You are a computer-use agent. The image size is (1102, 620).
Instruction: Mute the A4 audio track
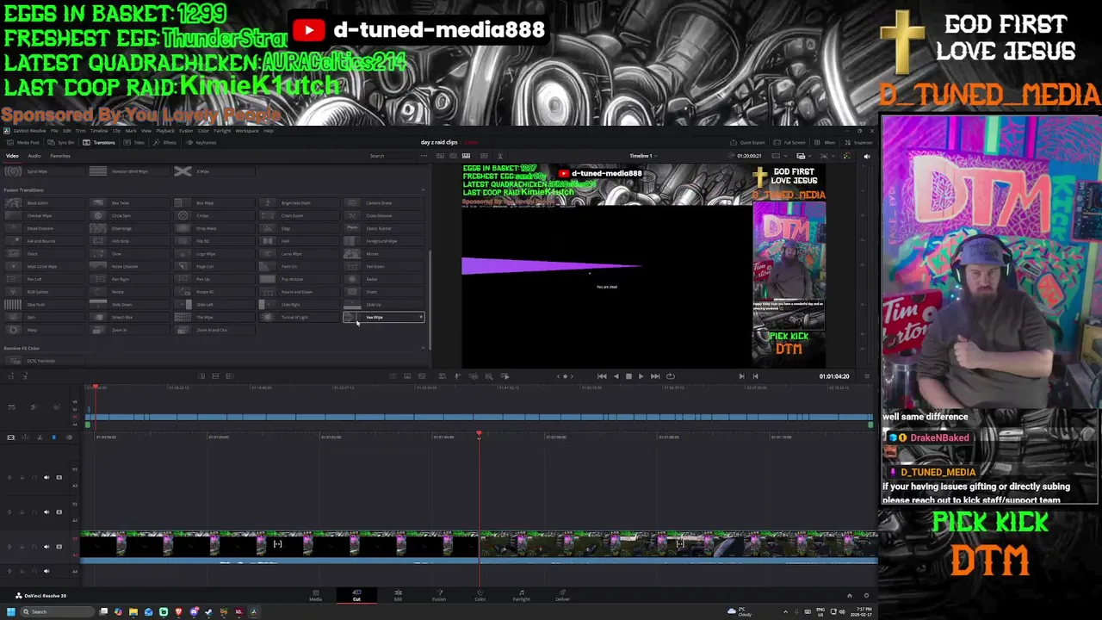46,571
